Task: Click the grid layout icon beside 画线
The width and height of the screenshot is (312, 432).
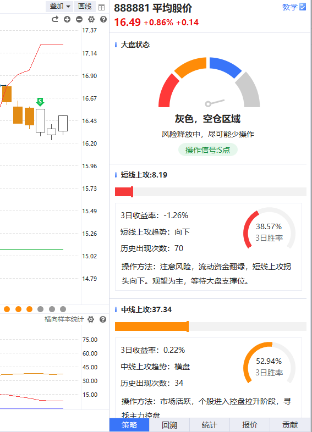Action: [101, 7]
